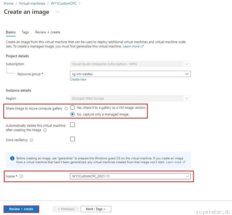Click info icon beside Automatically delete option
This screenshot has height=215, width=232.
45,130
